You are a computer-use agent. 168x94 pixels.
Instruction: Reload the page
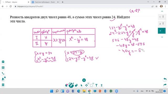point(10,6)
